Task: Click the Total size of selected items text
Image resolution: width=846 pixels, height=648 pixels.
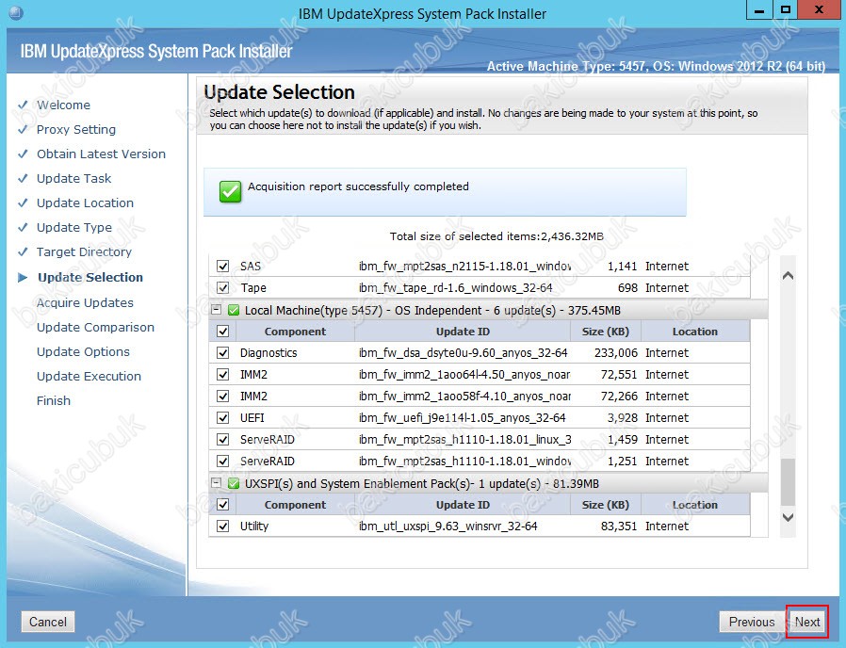Action: (x=496, y=236)
